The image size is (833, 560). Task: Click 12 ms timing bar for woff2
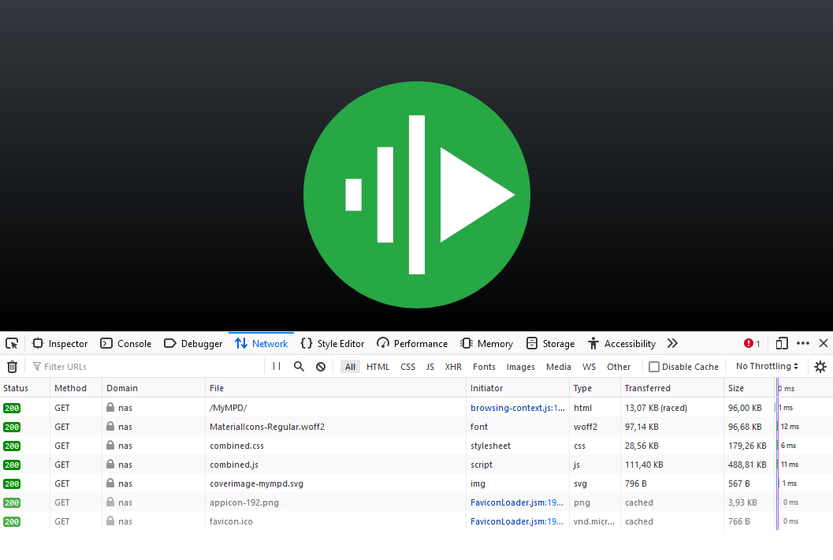[x=789, y=427]
